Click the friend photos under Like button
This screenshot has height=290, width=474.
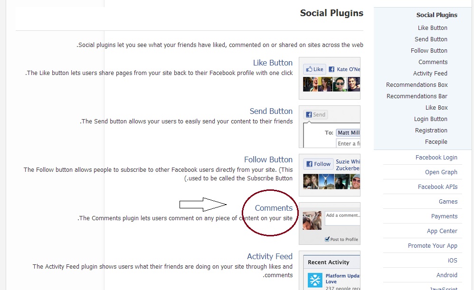click(332, 84)
